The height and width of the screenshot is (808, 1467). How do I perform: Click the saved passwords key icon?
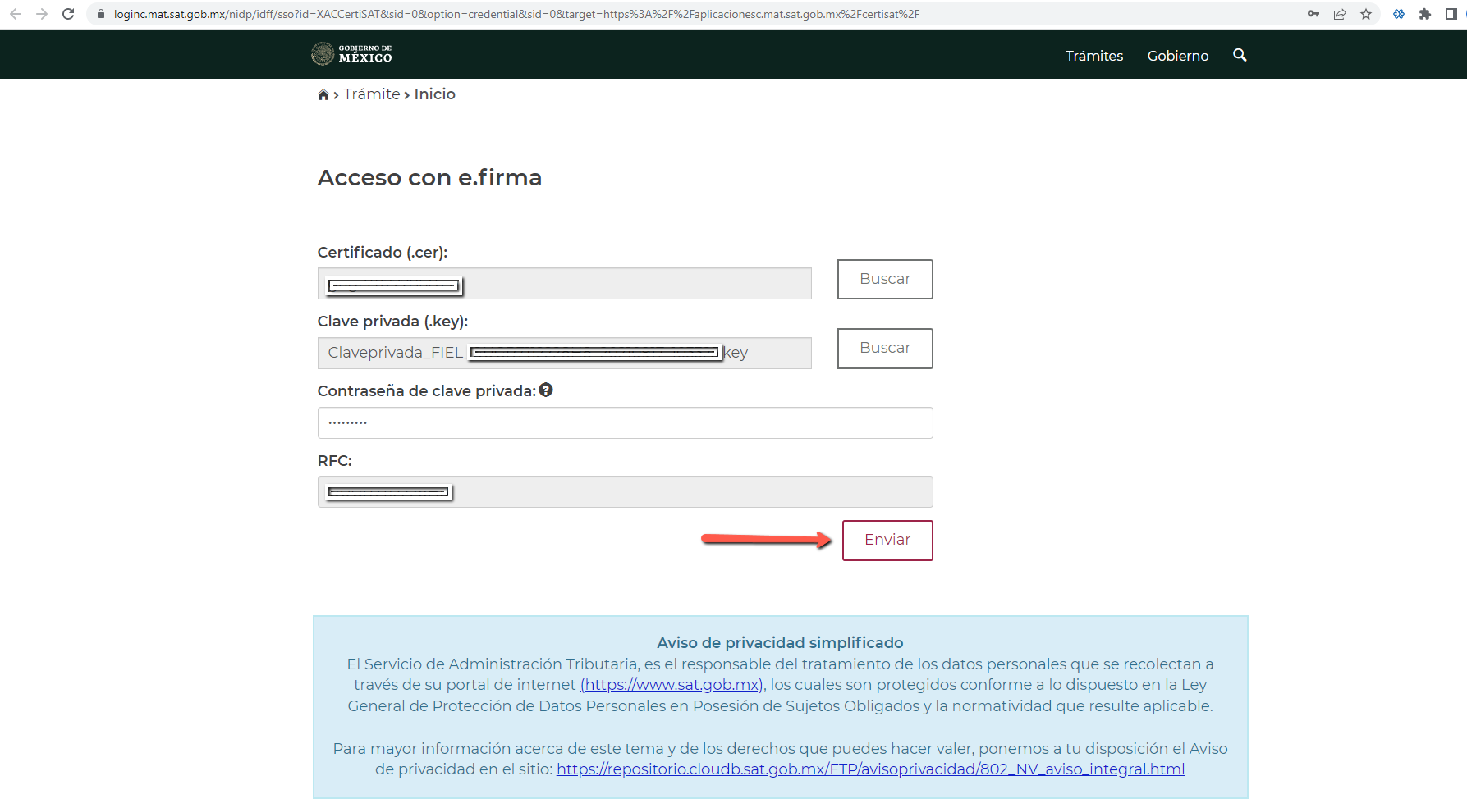pos(1313,14)
